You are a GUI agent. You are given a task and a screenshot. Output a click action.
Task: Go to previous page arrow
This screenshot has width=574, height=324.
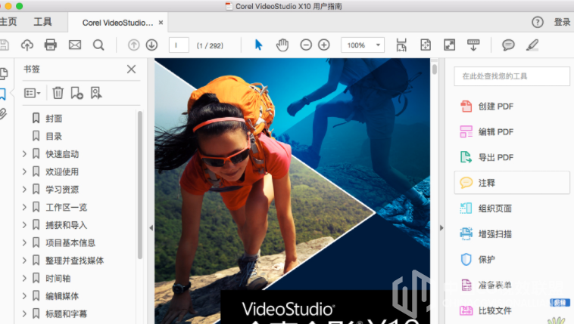pos(133,45)
